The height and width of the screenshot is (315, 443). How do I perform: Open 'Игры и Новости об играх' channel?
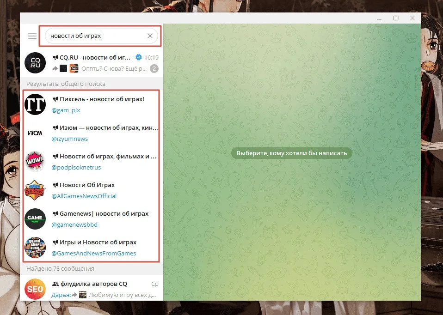pos(92,248)
